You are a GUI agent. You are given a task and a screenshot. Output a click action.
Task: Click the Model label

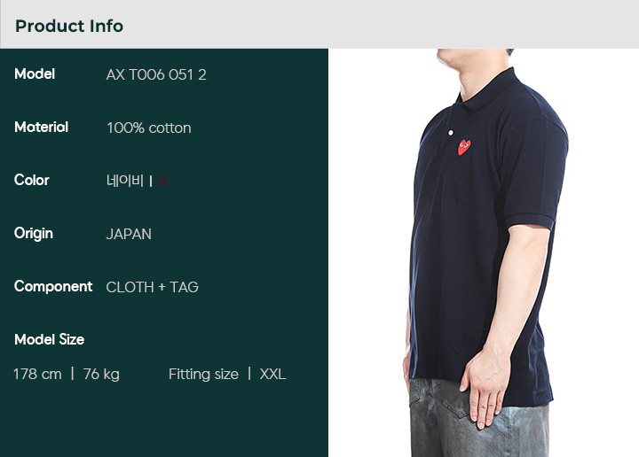35,74
